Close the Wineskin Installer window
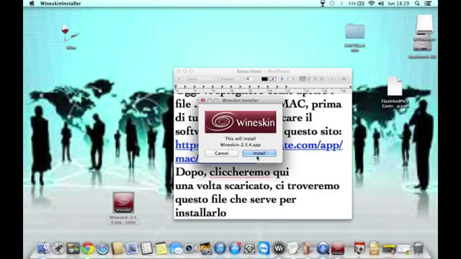461x259 pixels. [x=202, y=101]
